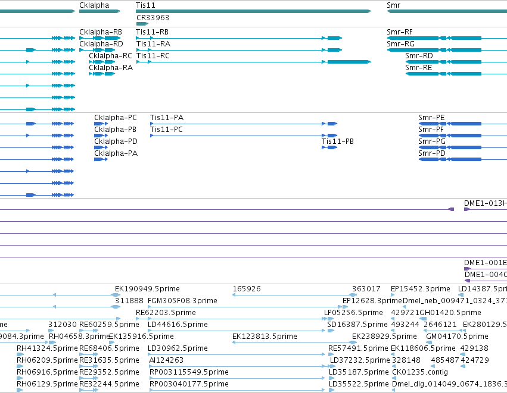Screen dimensions: 507x393
Task: Select EST EP12628.3prime
Action: tap(372, 301)
